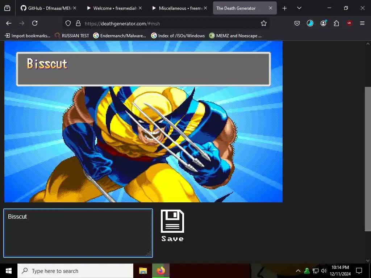Open Import bookmarks bookmark
This screenshot has width=371, height=278.
tap(28, 36)
